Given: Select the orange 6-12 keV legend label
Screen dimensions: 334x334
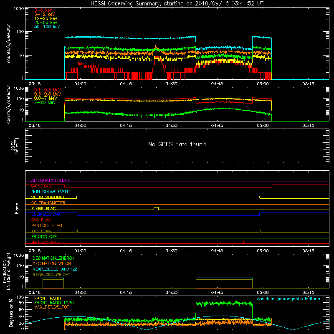Looking at the screenshot, I should point(45,14).
